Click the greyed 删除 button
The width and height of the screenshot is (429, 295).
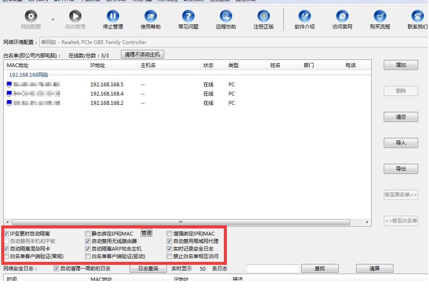(x=401, y=91)
